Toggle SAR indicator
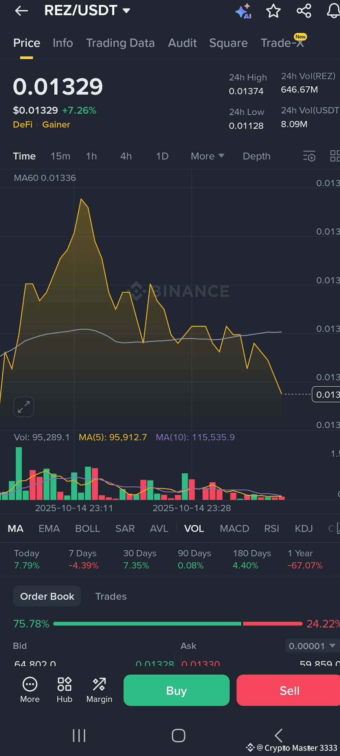 125,529
